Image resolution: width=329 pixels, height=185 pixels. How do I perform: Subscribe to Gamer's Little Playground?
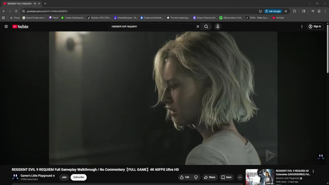(x=79, y=177)
